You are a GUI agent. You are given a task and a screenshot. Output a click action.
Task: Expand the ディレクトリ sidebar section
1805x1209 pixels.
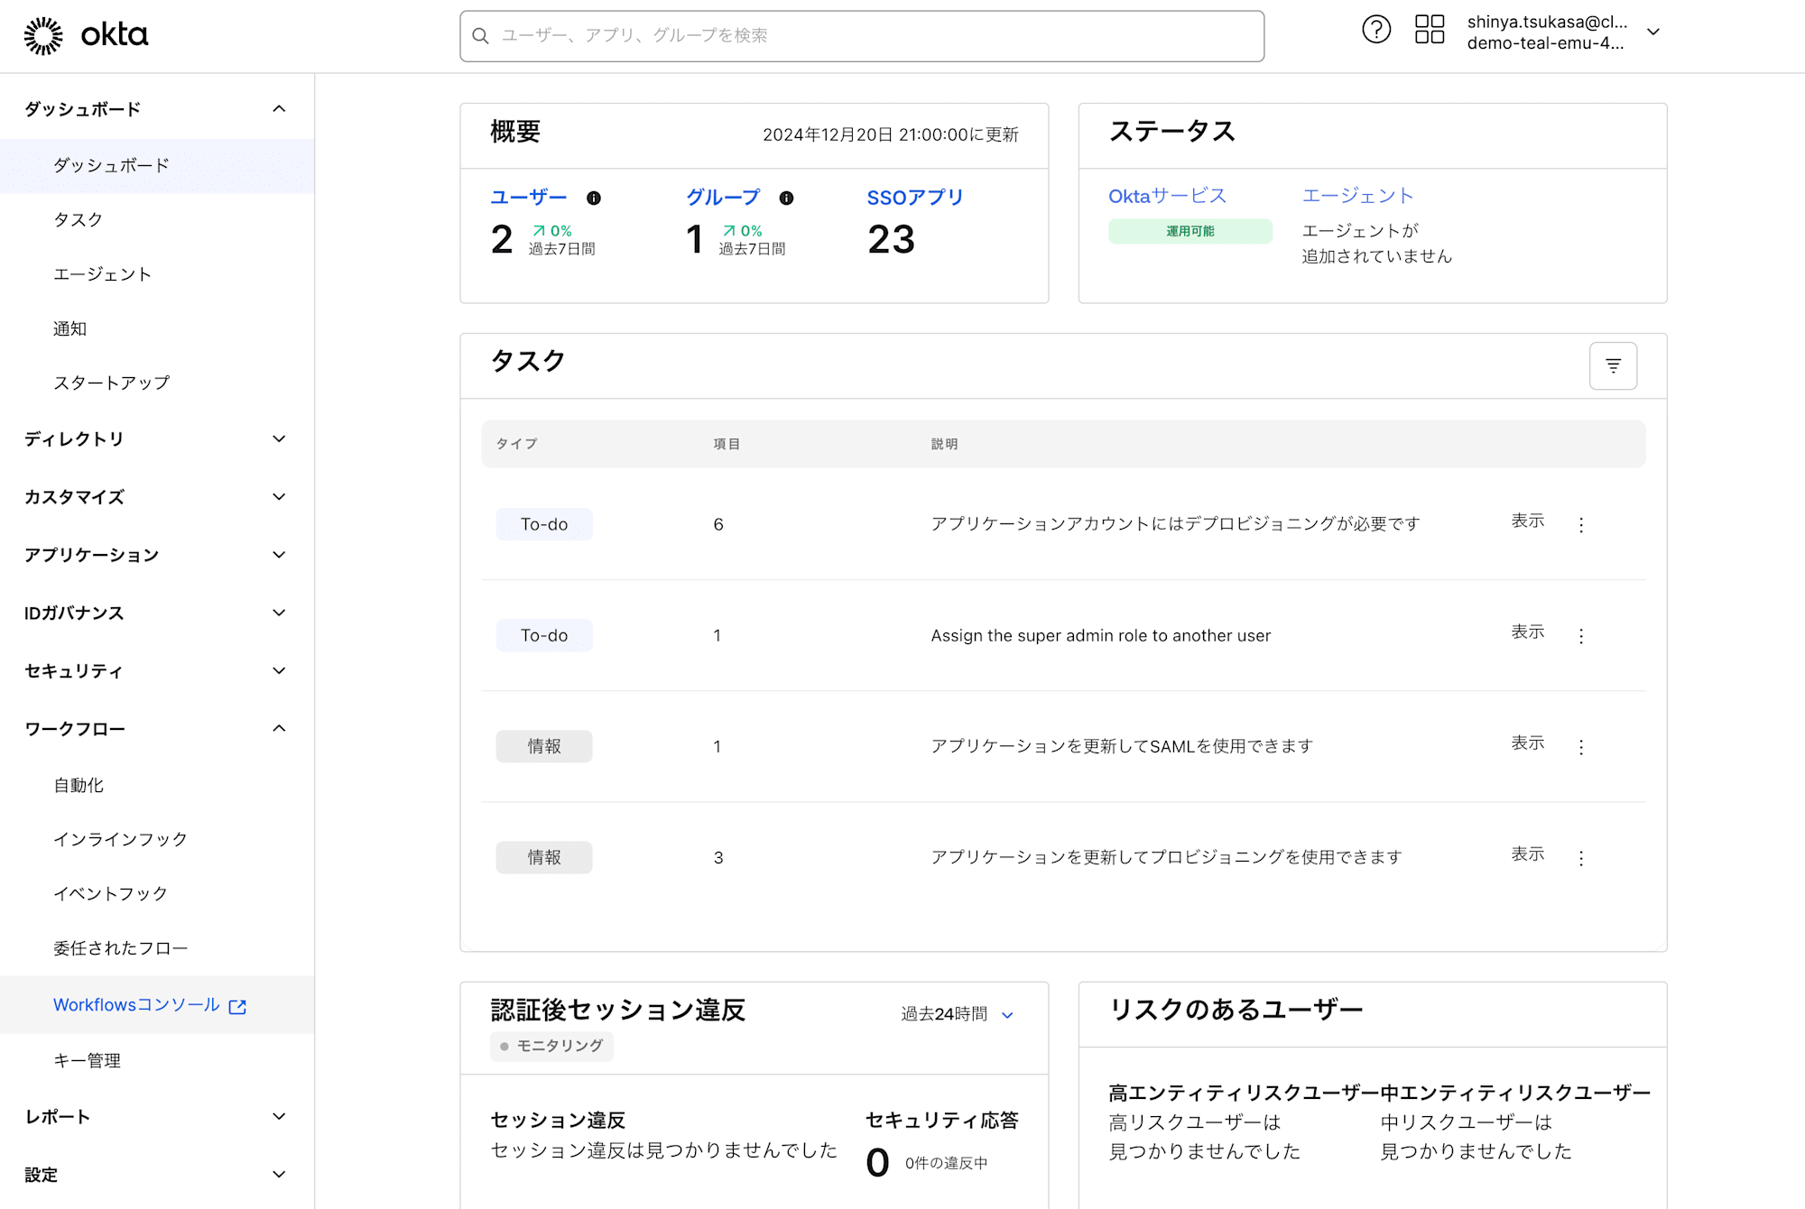279,439
